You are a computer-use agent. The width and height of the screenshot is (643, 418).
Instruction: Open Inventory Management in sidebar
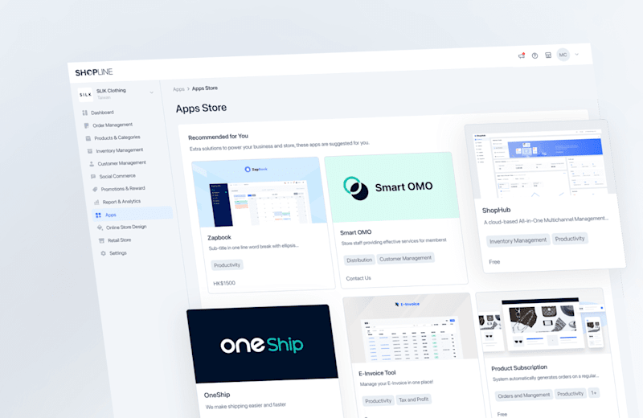point(119,150)
